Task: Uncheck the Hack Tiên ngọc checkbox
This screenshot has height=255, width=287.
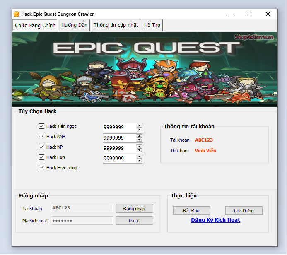Action: (41, 126)
